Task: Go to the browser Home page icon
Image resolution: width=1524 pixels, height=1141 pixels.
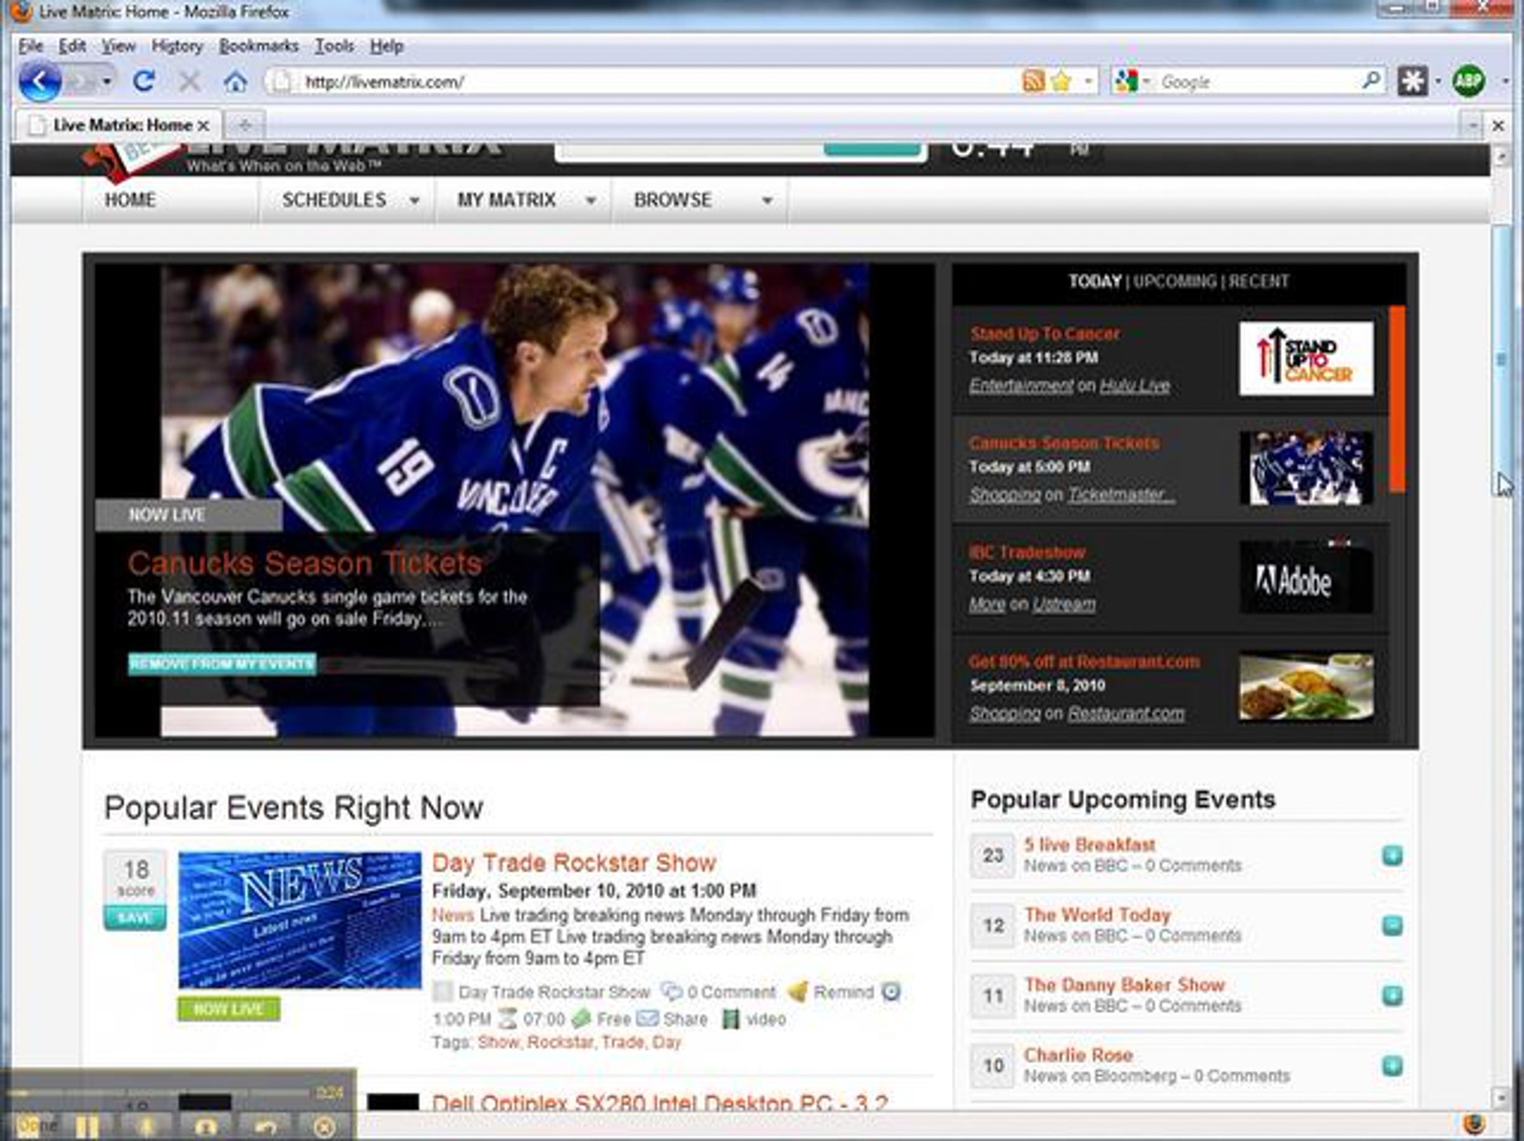Action: (235, 82)
